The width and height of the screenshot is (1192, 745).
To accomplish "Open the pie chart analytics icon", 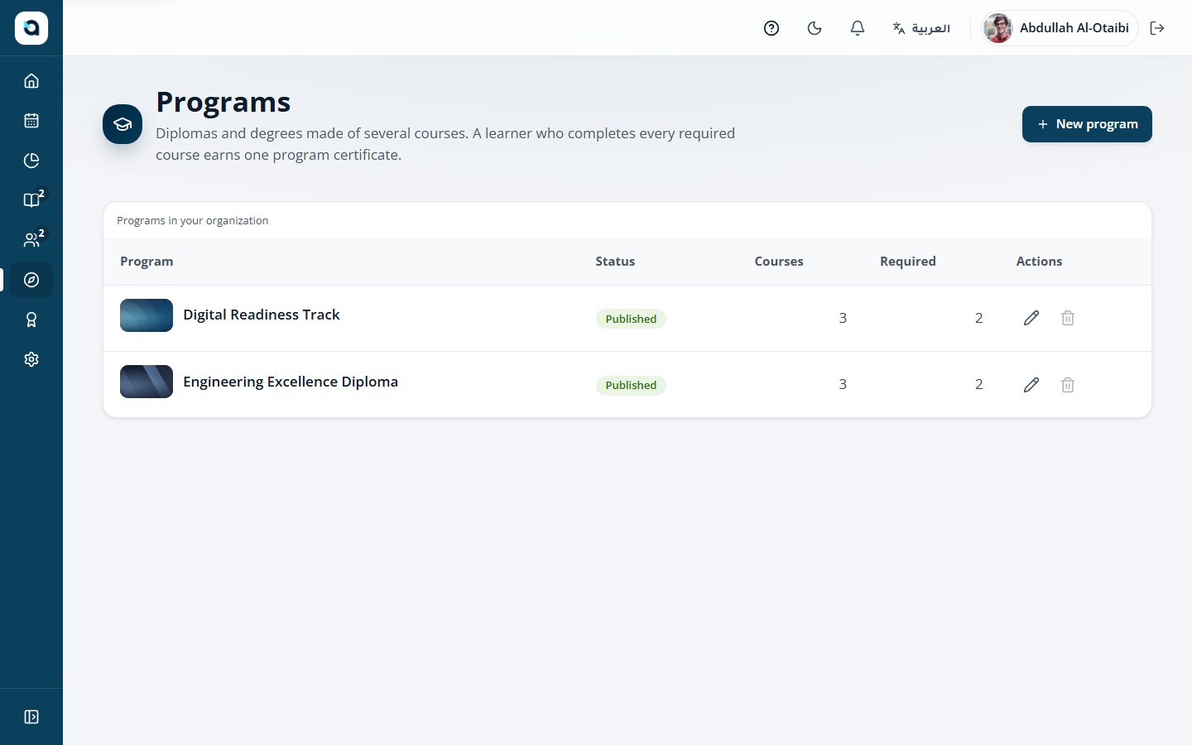I will (31, 161).
